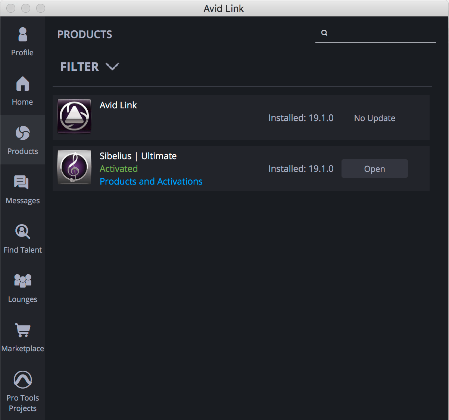Click the Avid Link product icon
Screen dimensions: 449x420
click(74, 116)
